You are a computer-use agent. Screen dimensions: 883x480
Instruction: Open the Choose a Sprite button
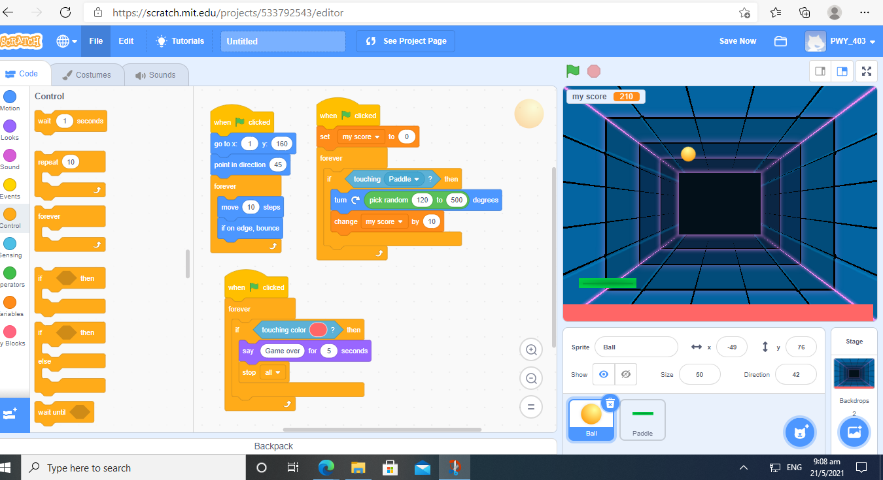(799, 432)
